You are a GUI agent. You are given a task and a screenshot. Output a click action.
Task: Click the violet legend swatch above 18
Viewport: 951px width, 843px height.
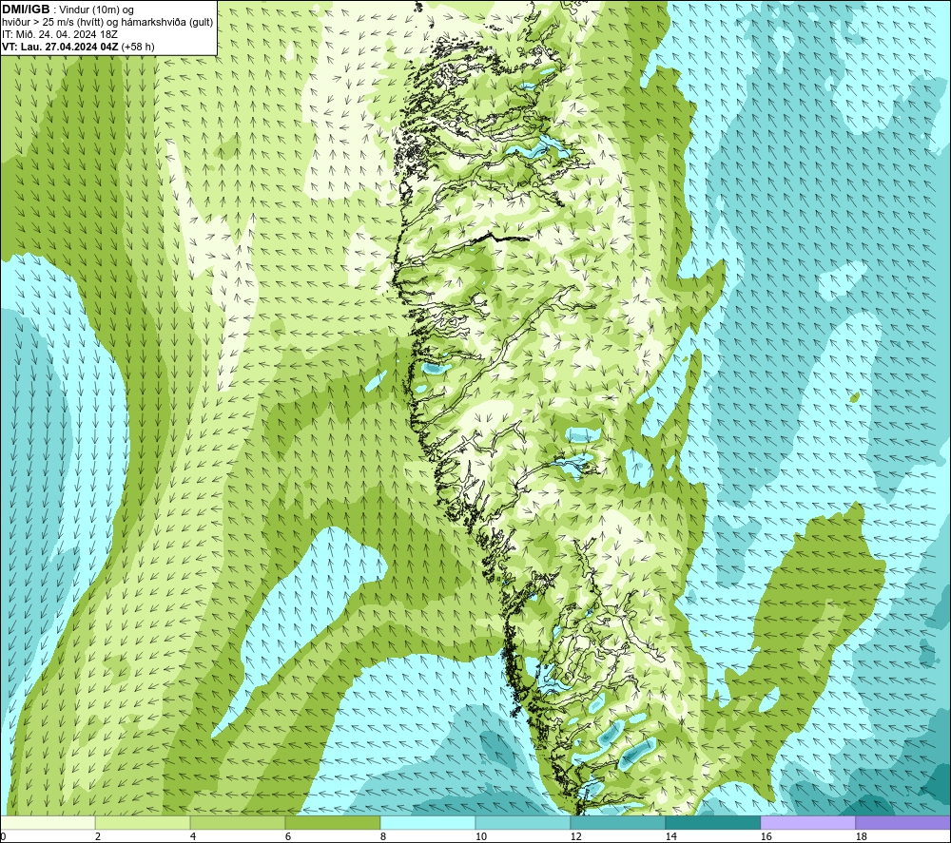[903, 822]
